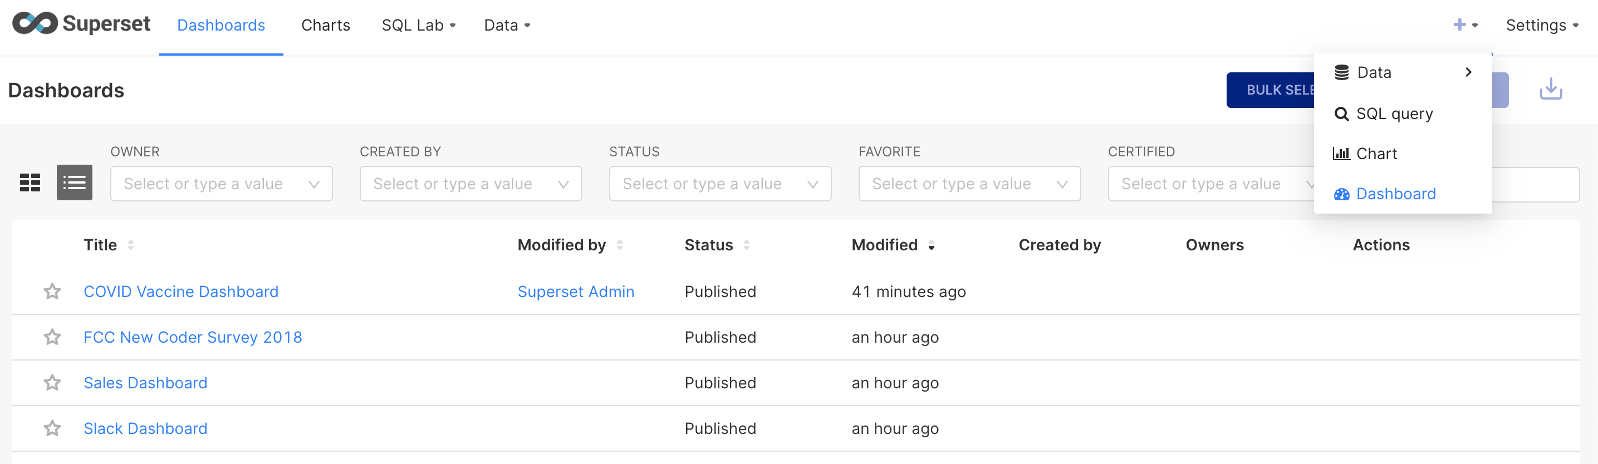Open Sales Dashboard link
The width and height of the screenshot is (1598, 464).
[146, 383]
